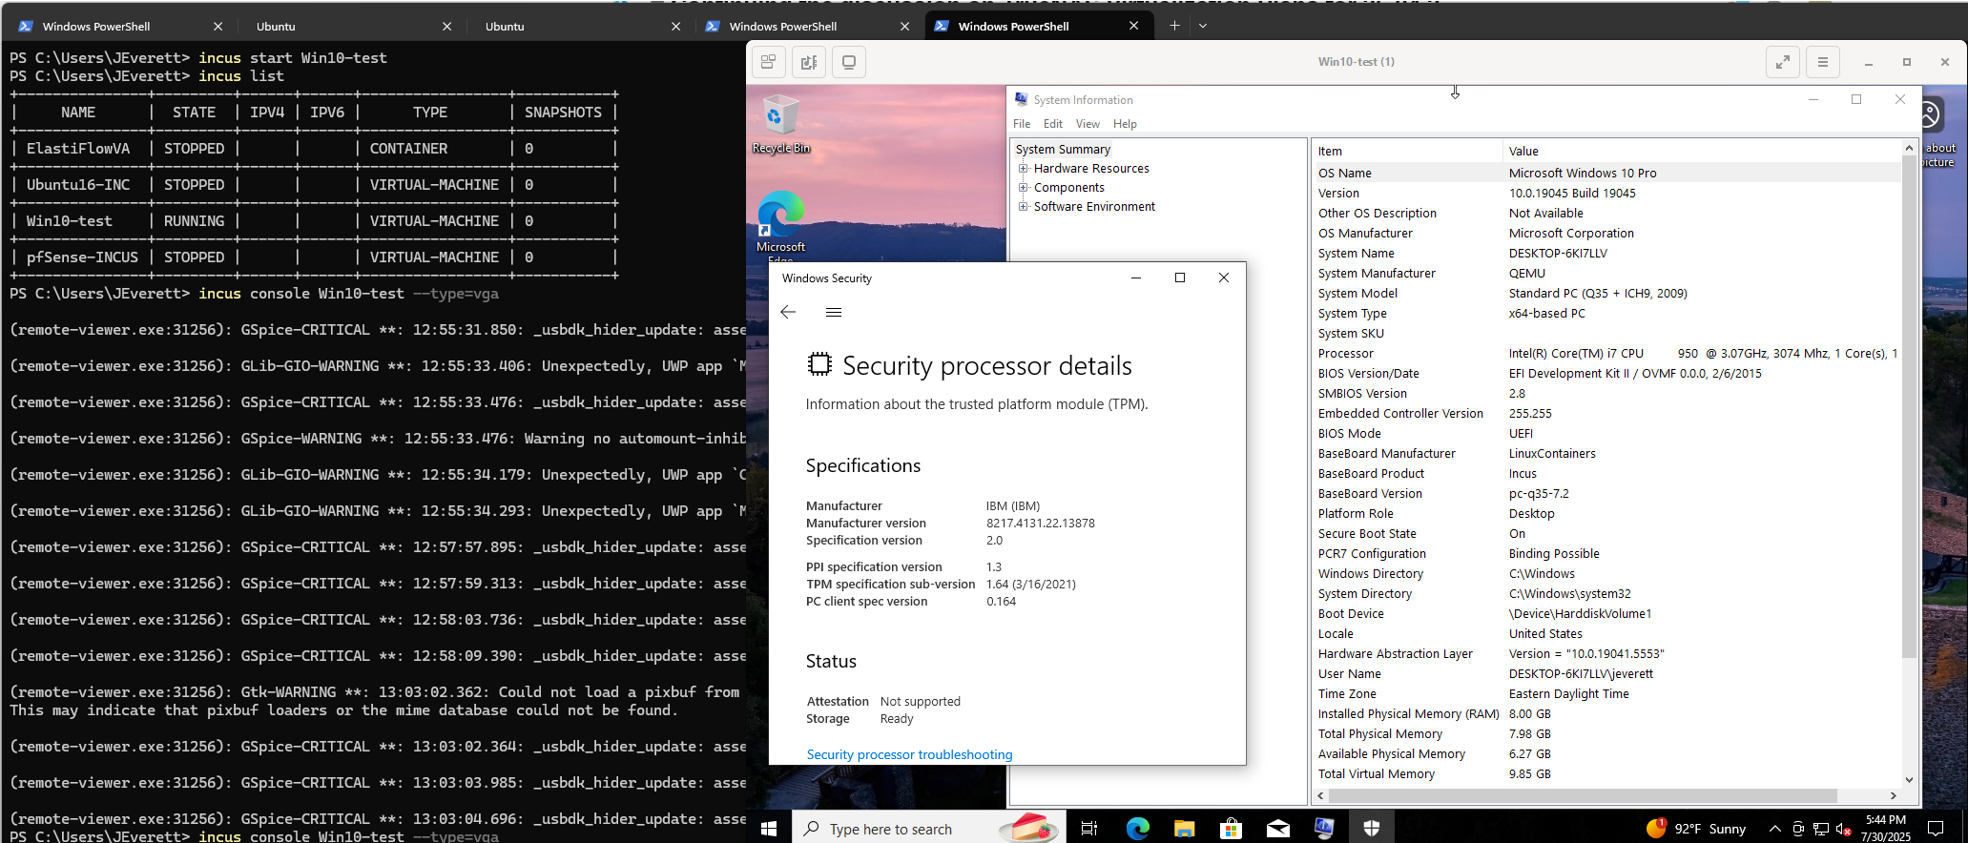Click the Windows Security shield taskbar icon
The image size is (1968, 843).
pos(1371,828)
